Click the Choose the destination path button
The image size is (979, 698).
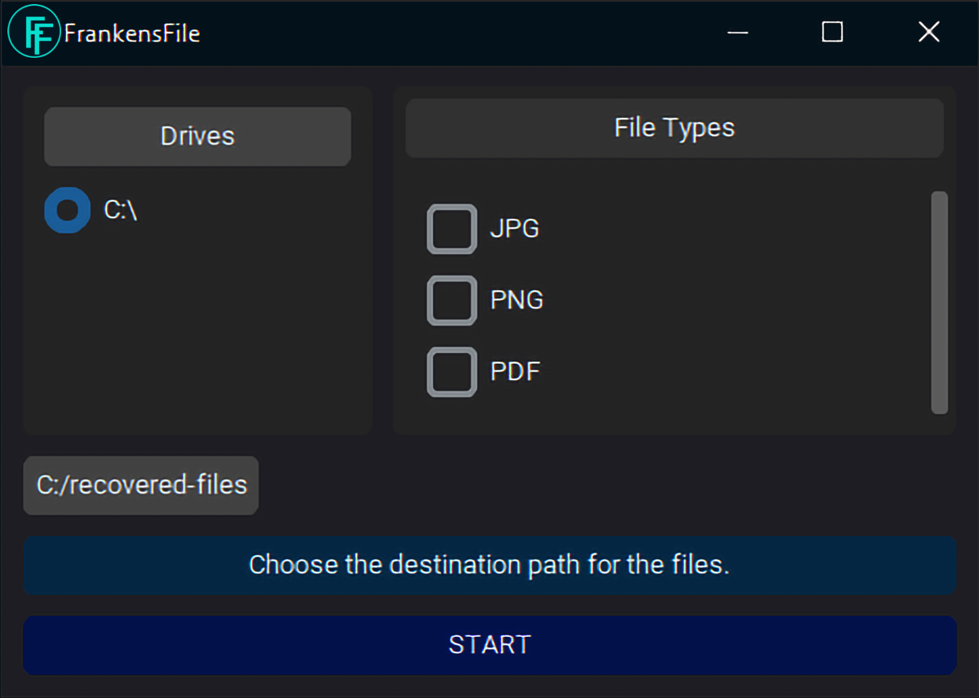(490, 565)
